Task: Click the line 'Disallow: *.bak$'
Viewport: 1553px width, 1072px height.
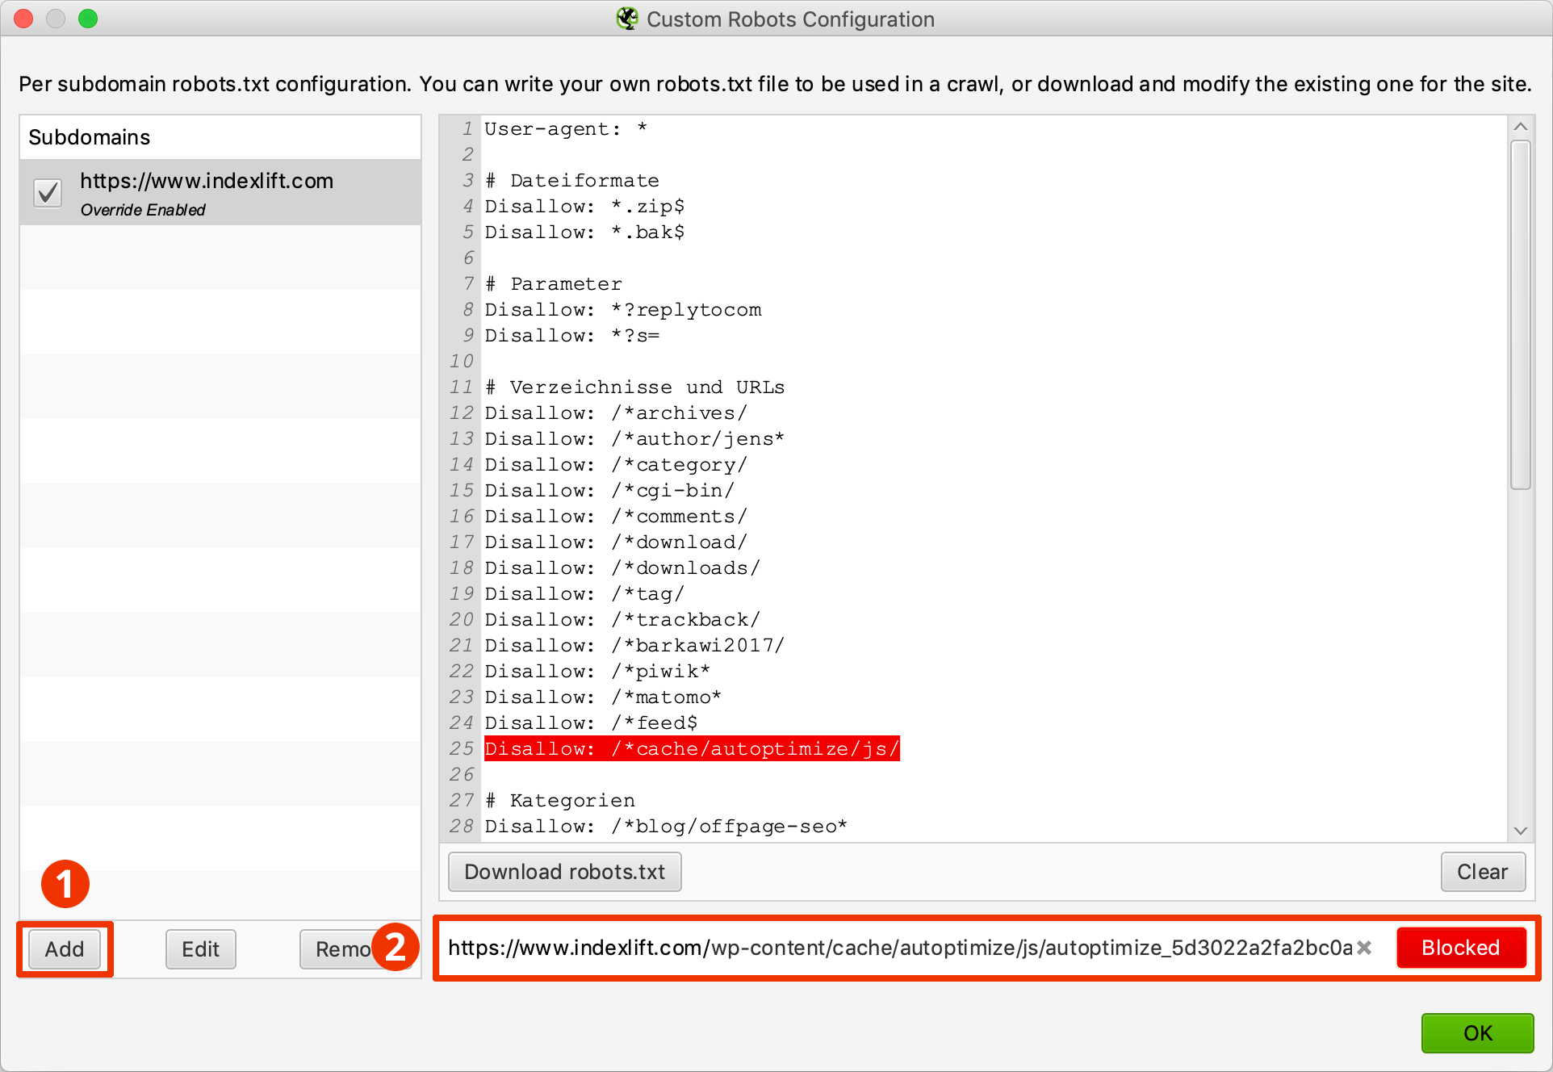Action: [x=584, y=232]
